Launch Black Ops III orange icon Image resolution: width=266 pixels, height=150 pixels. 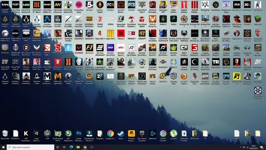click(37, 5)
